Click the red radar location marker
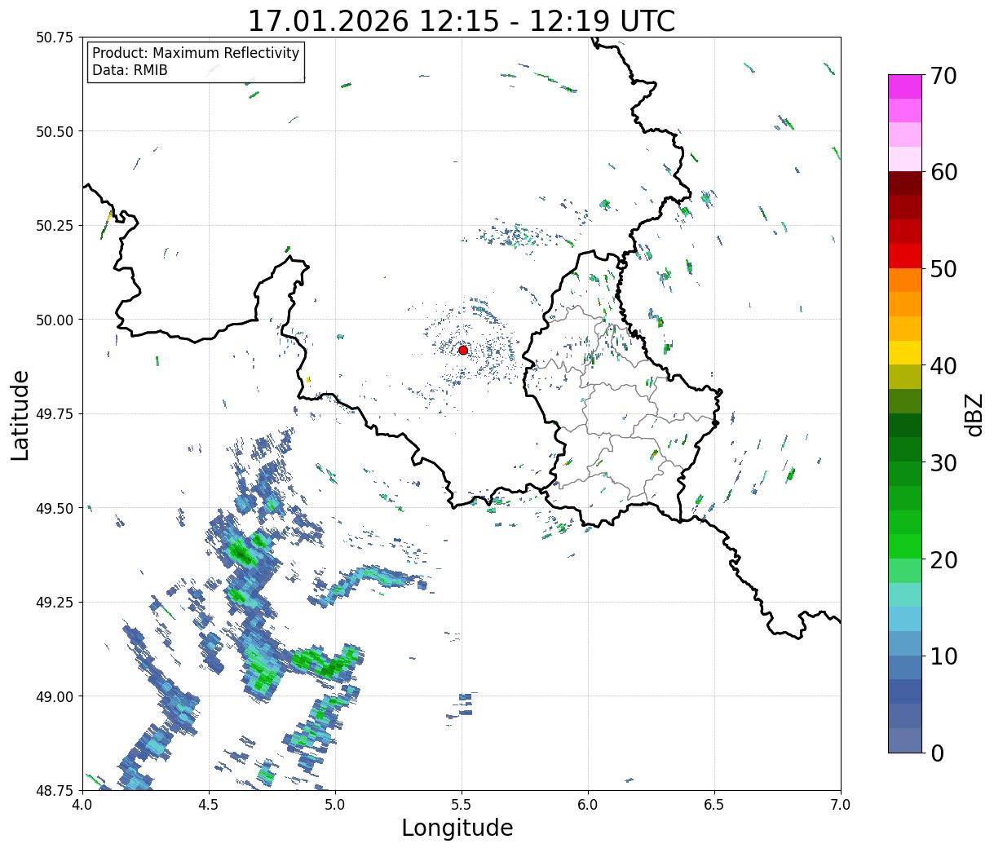Viewport: 994px width, 848px height. (x=463, y=350)
